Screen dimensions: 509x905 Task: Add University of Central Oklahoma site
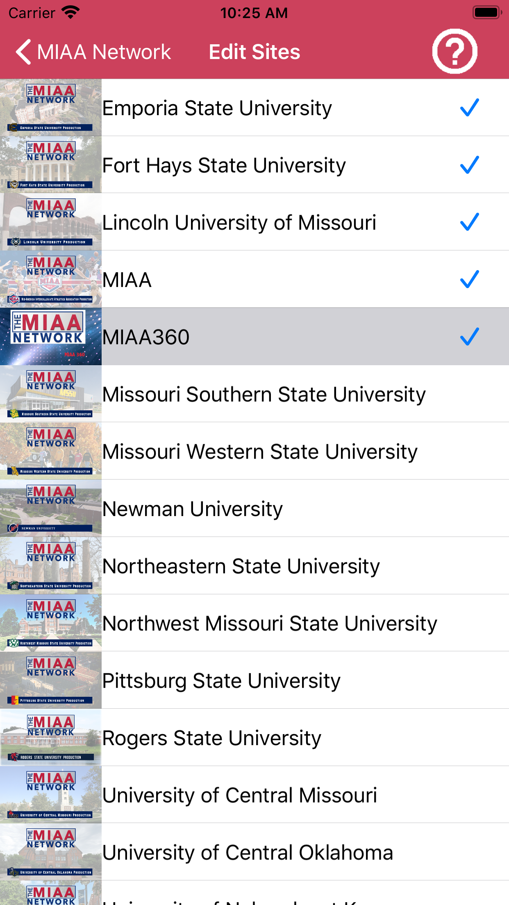(x=248, y=853)
